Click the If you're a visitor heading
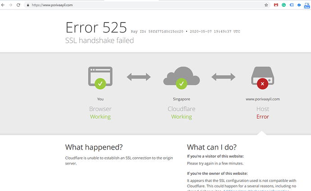The image size is (311, 191). (x=215, y=156)
